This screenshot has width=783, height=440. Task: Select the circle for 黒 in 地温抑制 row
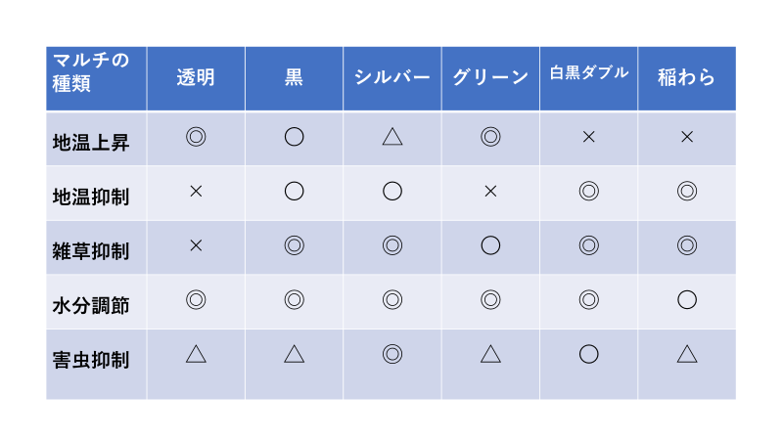pyautogui.click(x=294, y=192)
